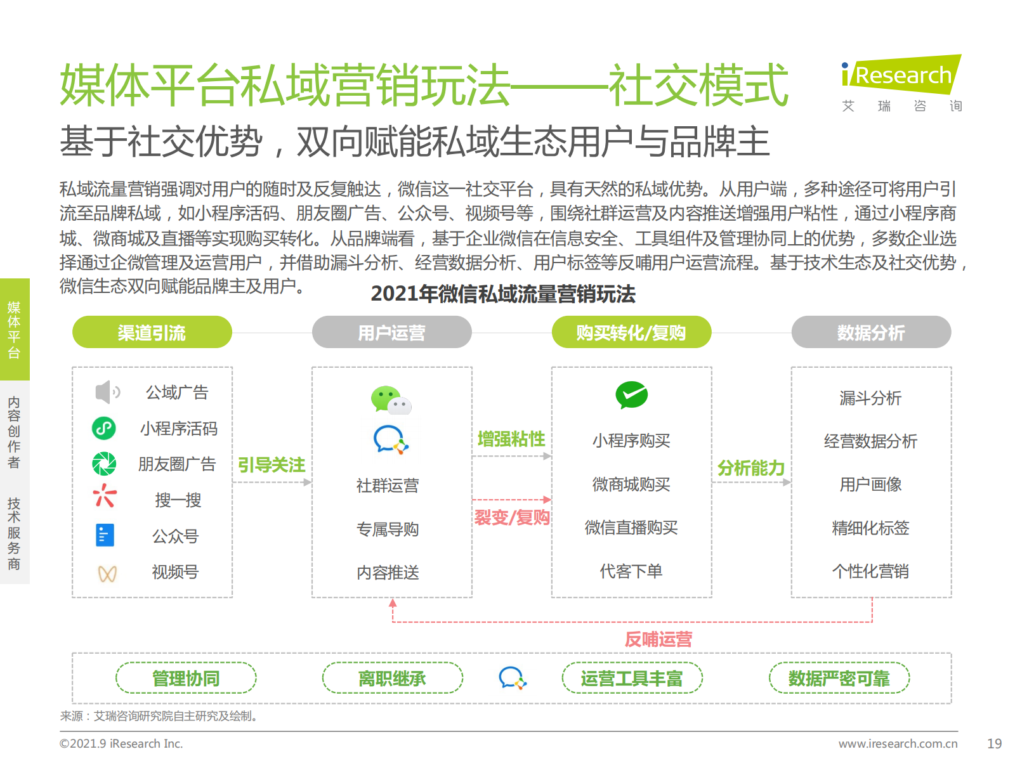This screenshot has width=1015, height=761.
Task: Click the 用户画像 text
Action: 870,485
